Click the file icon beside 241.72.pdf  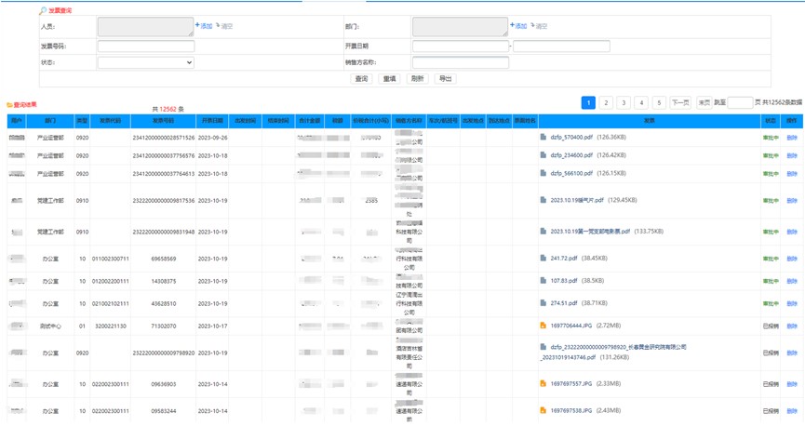(543, 259)
